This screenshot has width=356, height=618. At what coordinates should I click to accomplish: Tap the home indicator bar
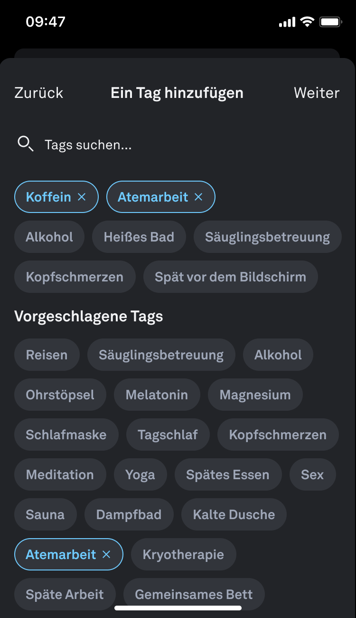point(178,608)
